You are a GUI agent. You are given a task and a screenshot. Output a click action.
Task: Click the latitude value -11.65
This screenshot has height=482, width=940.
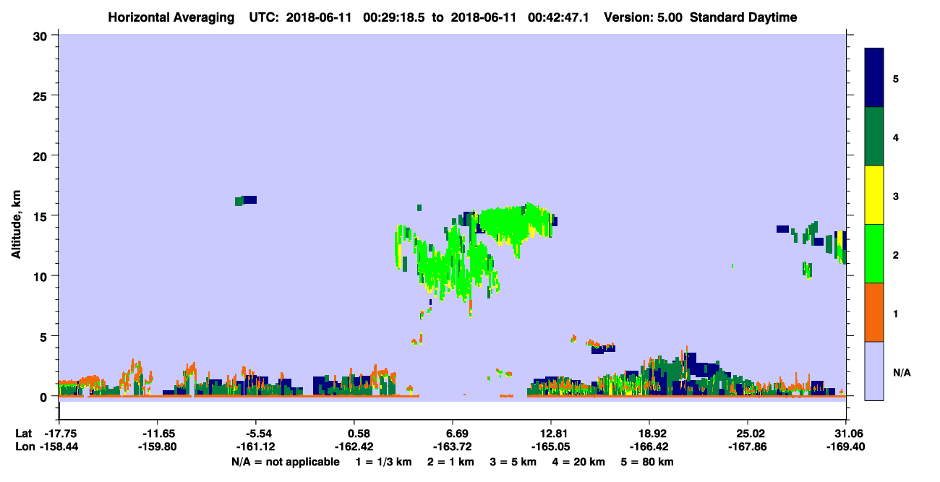click(x=158, y=434)
